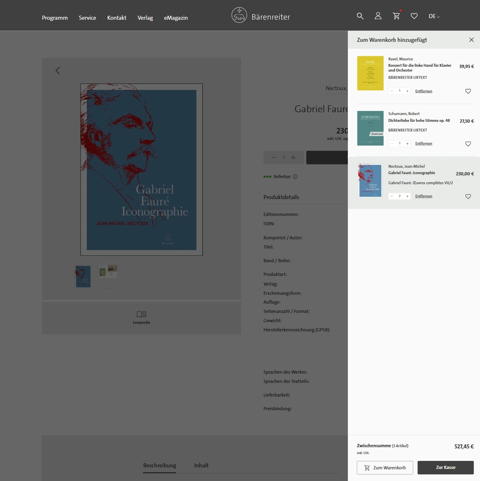Image resolution: width=480 pixels, height=481 pixels.
Task: Open the Kontakt menu
Action: tap(117, 18)
